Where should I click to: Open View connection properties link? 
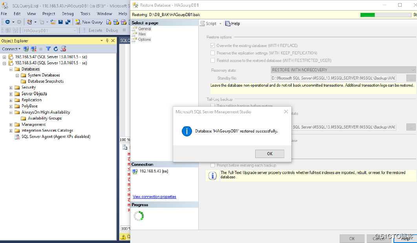pos(155,196)
